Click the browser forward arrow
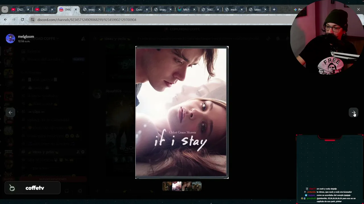This screenshot has height=204, width=364. 14,20
